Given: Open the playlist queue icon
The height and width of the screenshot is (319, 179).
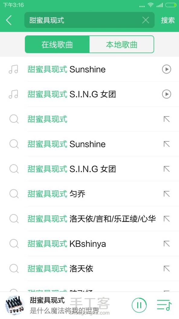Looking at the screenshot, I should tap(164, 305).
